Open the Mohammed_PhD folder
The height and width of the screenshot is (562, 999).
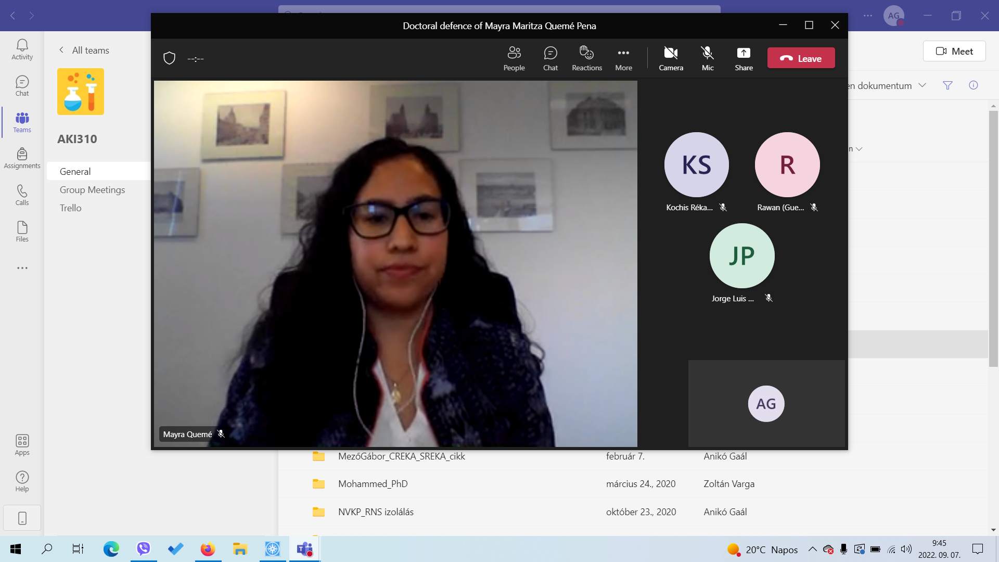pos(373,484)
